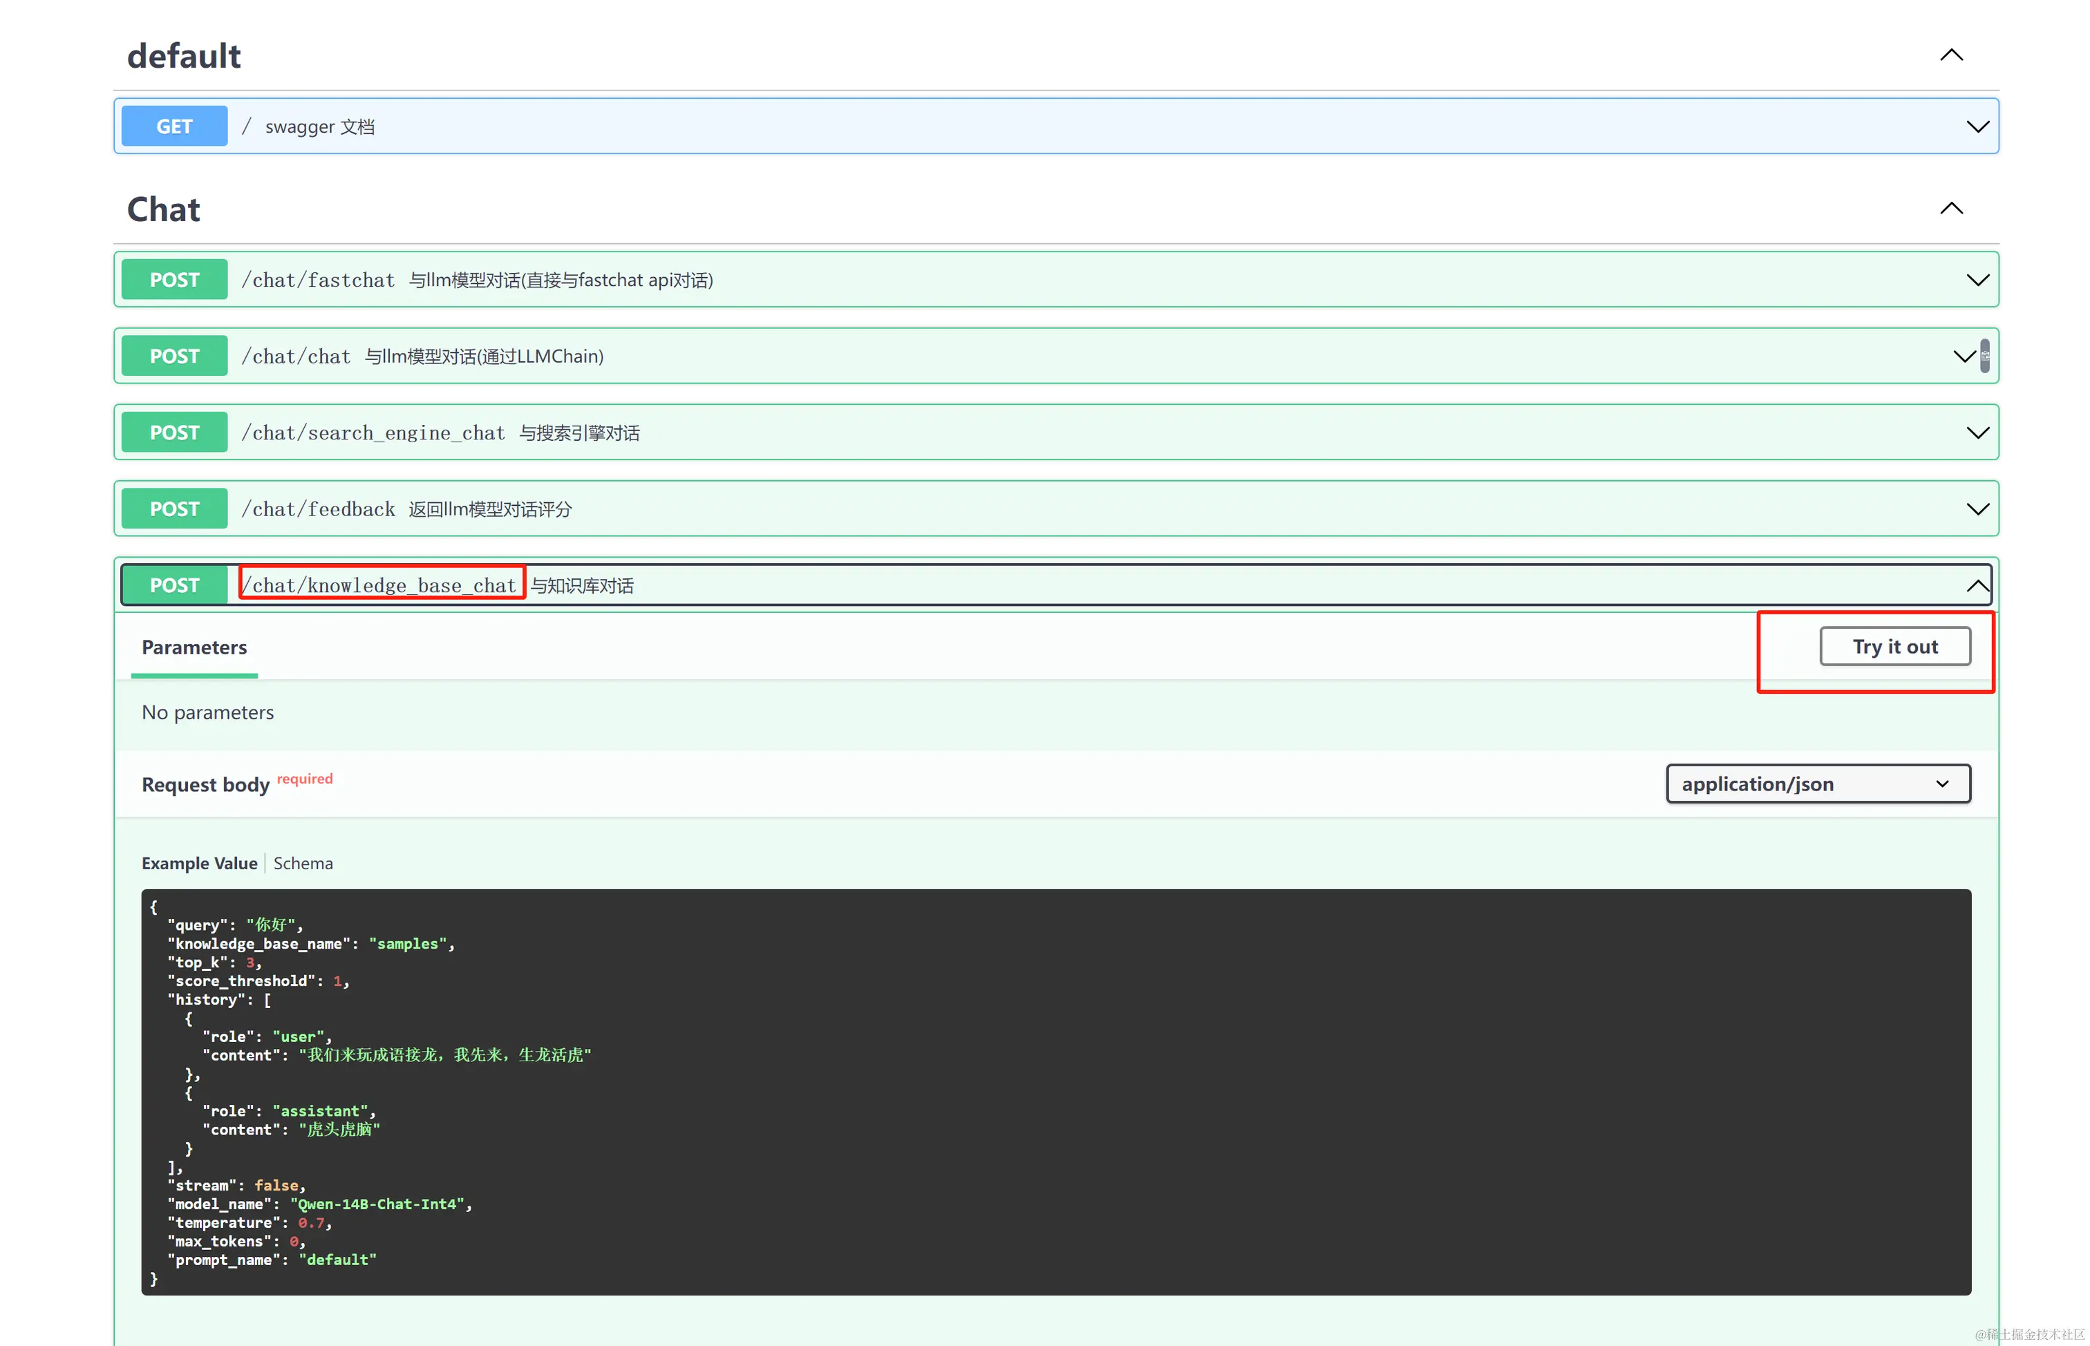The height and width of the screenshot is (1346, 2090).
Task: Click the "max_tokens": 0 line
Action: click(x=237, y=1242)
